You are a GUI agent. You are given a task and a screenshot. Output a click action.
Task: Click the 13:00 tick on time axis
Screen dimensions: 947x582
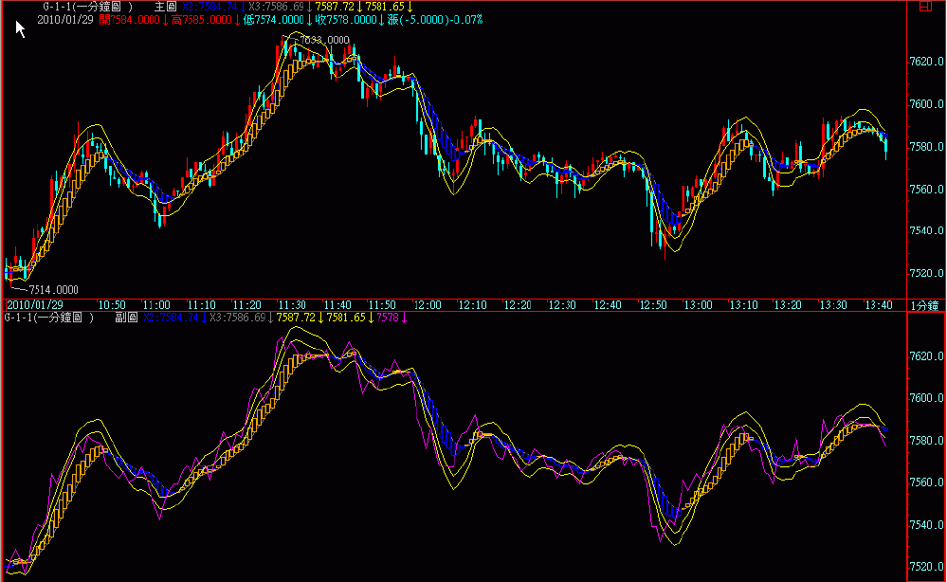(699, 305)
